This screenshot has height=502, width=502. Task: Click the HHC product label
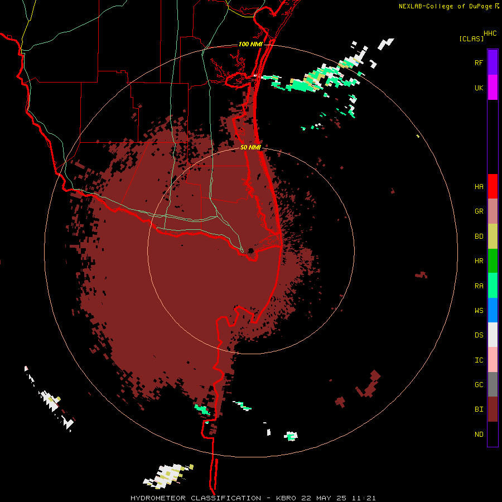click(490, 33)
